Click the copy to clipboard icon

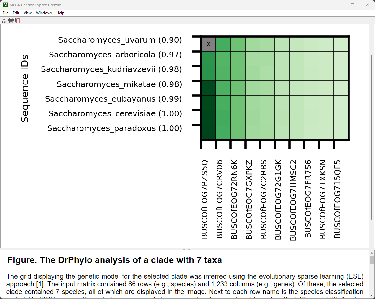click(18, 20)
